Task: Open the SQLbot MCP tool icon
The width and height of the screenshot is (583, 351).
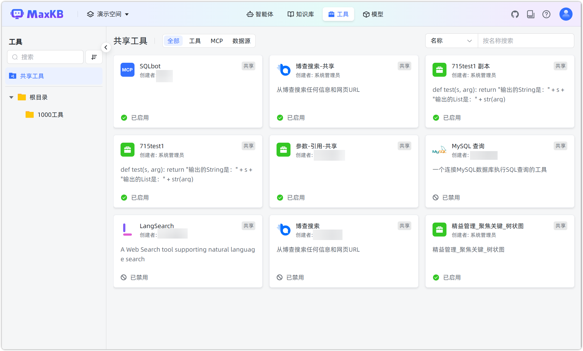Action: pyautogui.click(x=127, y=70)
